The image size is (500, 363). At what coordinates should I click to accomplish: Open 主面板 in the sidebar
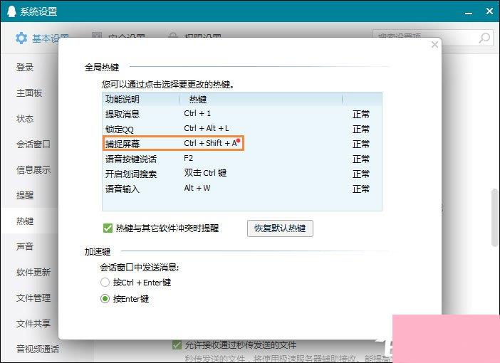click(29, 93)
